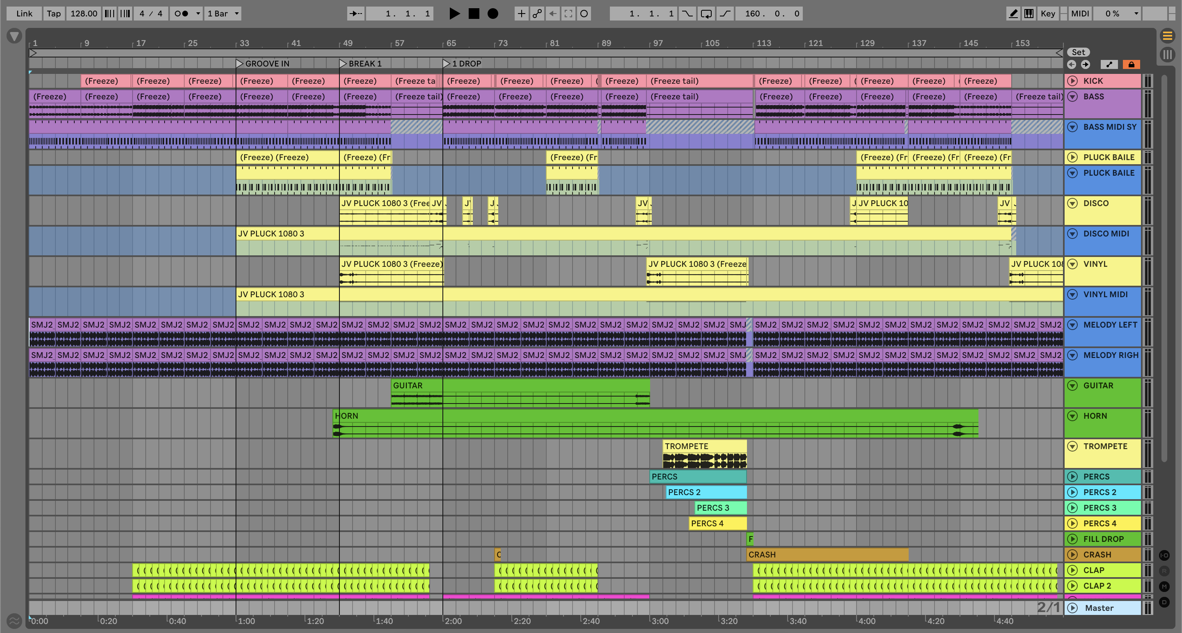This screenshot has height=633, width=1182.
Task: Click the orange Lock Envelopes icon
Action: click(x=1131, y=64)
